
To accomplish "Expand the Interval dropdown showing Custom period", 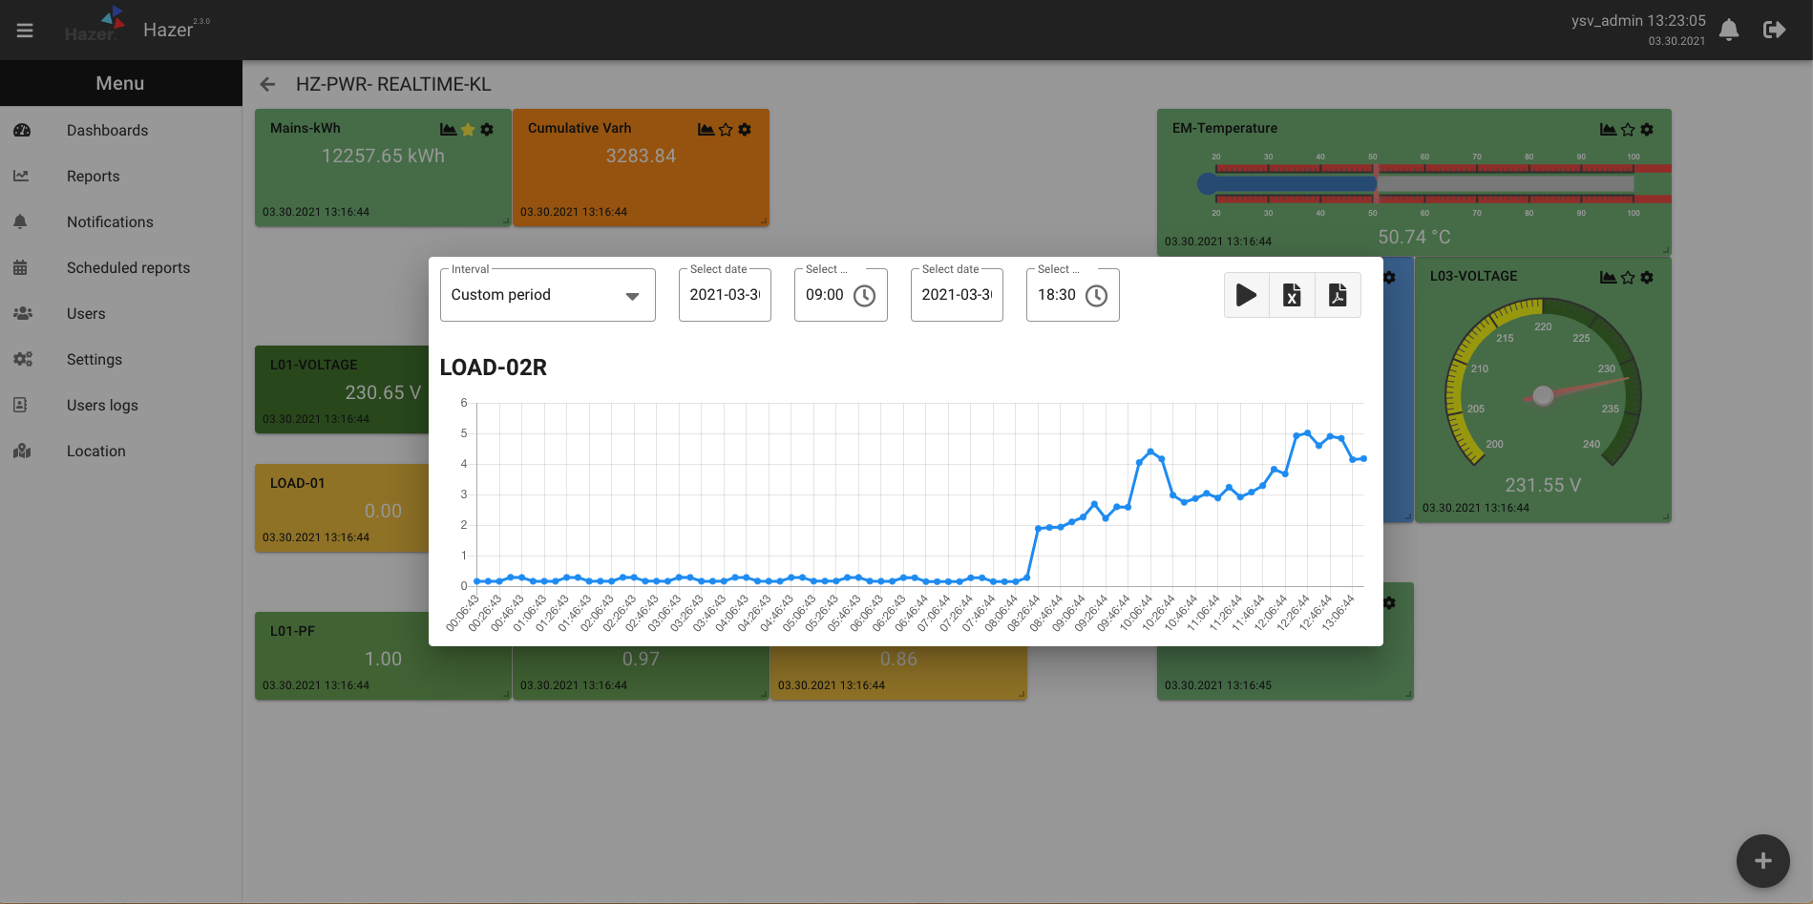I will (547, 295).
